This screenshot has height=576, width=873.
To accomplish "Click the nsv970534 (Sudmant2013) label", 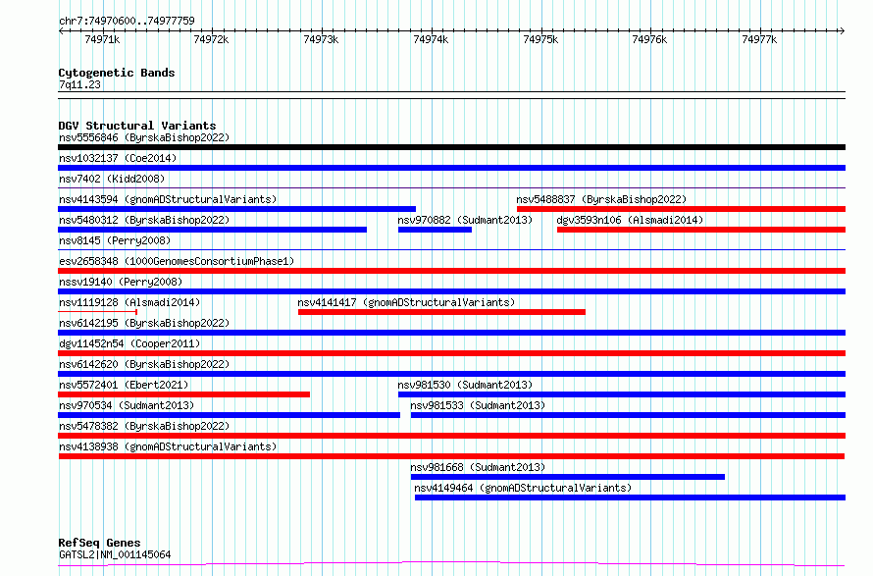I will tap(127, 405).
